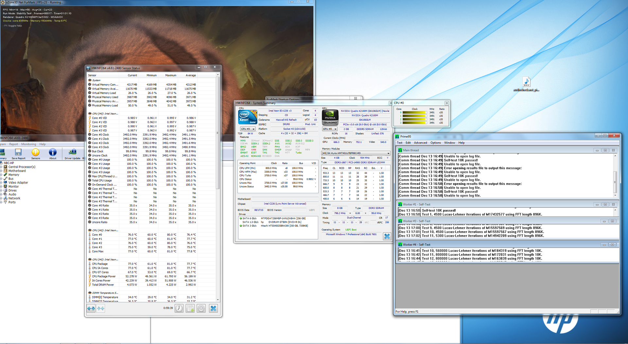This screenshot has width=628, height=344.
Task: Open the Monitoring menu in HWiNFO64
Action: point(29,144)
